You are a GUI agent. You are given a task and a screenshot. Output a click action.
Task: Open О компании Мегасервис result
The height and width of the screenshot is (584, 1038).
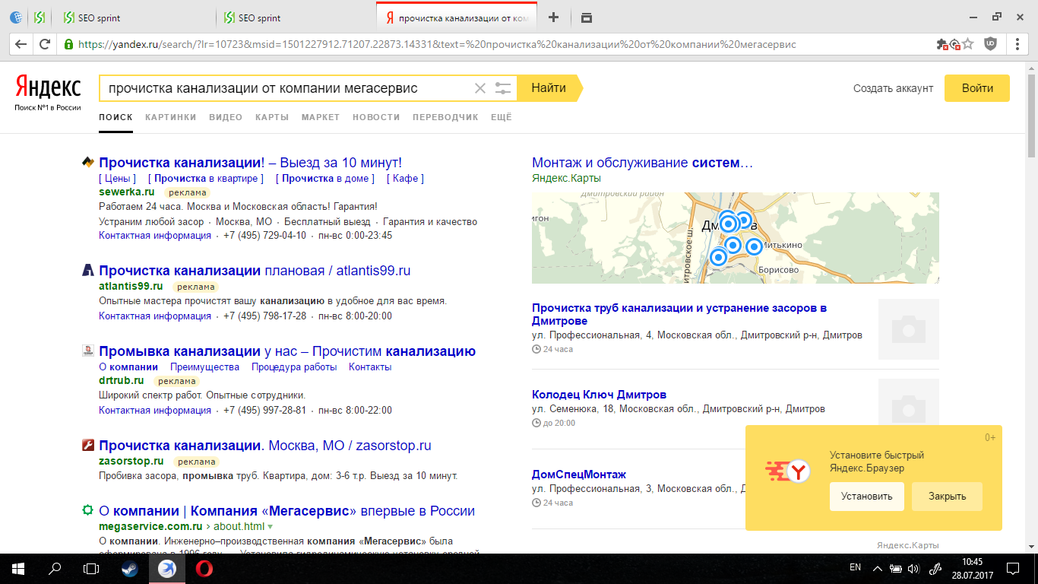pyautogui.click(x=286, y=511)
